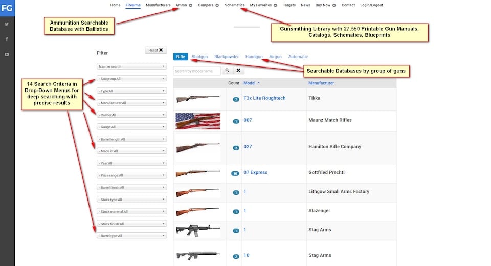Viewport: 491px width, 266px height.
Task: Click the Maunz Match Rifles flag thumbnail
Action: point(198,121)
